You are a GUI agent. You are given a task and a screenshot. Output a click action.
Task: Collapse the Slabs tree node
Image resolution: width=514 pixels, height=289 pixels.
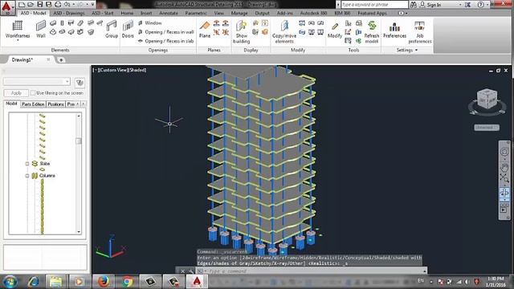point(27,164)
